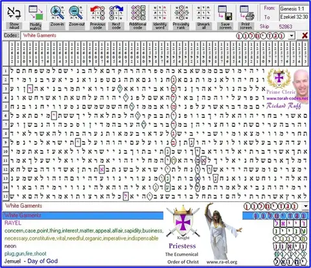Select the row starting with concern,case,point
Image resolution: width=311 pixels, height=268 pixels.
[x=84, y=230]
